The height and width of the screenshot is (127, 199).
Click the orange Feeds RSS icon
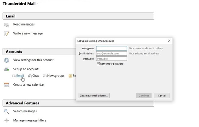tap(70, 76)
